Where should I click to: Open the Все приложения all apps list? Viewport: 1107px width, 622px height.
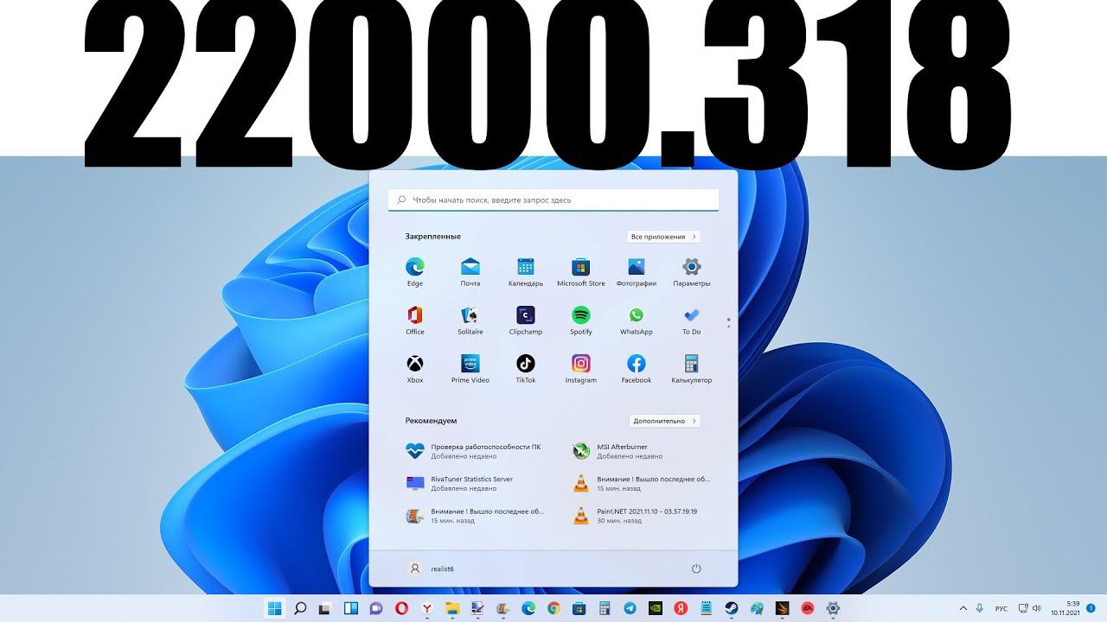663,237
